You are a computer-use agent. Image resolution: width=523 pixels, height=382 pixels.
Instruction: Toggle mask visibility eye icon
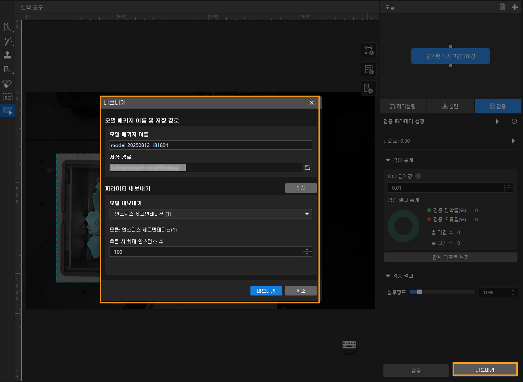369,88
